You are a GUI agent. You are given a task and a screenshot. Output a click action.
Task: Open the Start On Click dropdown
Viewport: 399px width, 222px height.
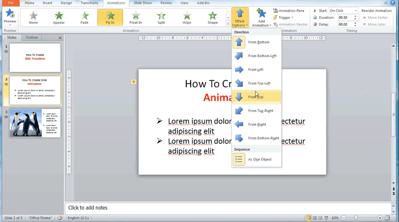[343, 10]
